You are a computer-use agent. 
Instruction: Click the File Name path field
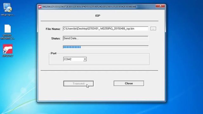click(x=105, y=28)
